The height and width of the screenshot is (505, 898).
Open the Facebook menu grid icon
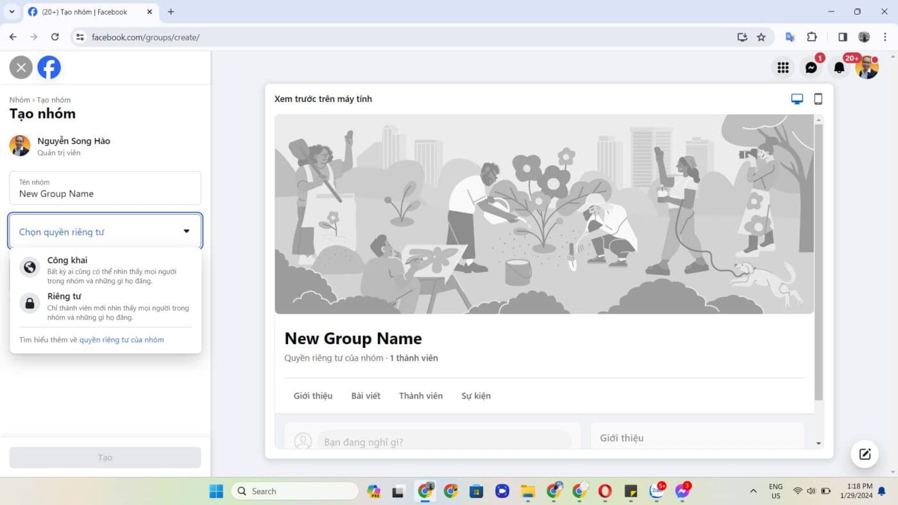[783, 67]
